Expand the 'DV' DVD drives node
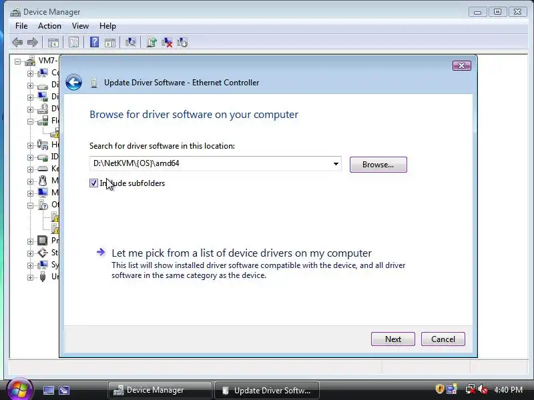The width and height of the screenshot is (534, 400). [x=30, y=109]
